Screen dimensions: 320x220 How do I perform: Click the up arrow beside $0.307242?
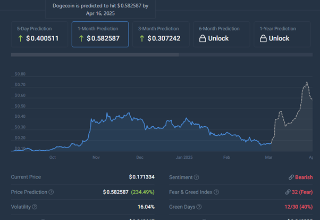click(142, 38)
